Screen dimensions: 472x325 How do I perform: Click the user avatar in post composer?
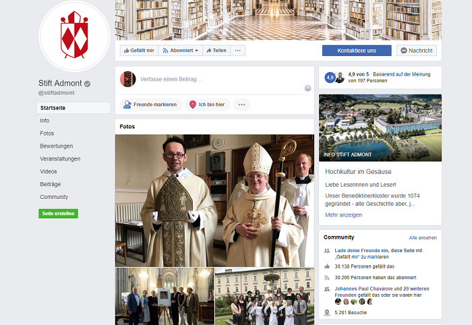(128, 79)
